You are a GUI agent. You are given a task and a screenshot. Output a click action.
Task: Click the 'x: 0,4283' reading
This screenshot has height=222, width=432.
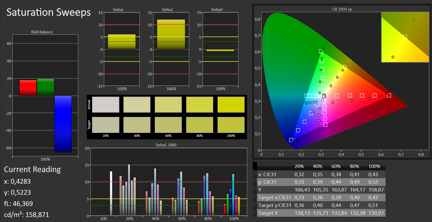[x=17, y=181]
